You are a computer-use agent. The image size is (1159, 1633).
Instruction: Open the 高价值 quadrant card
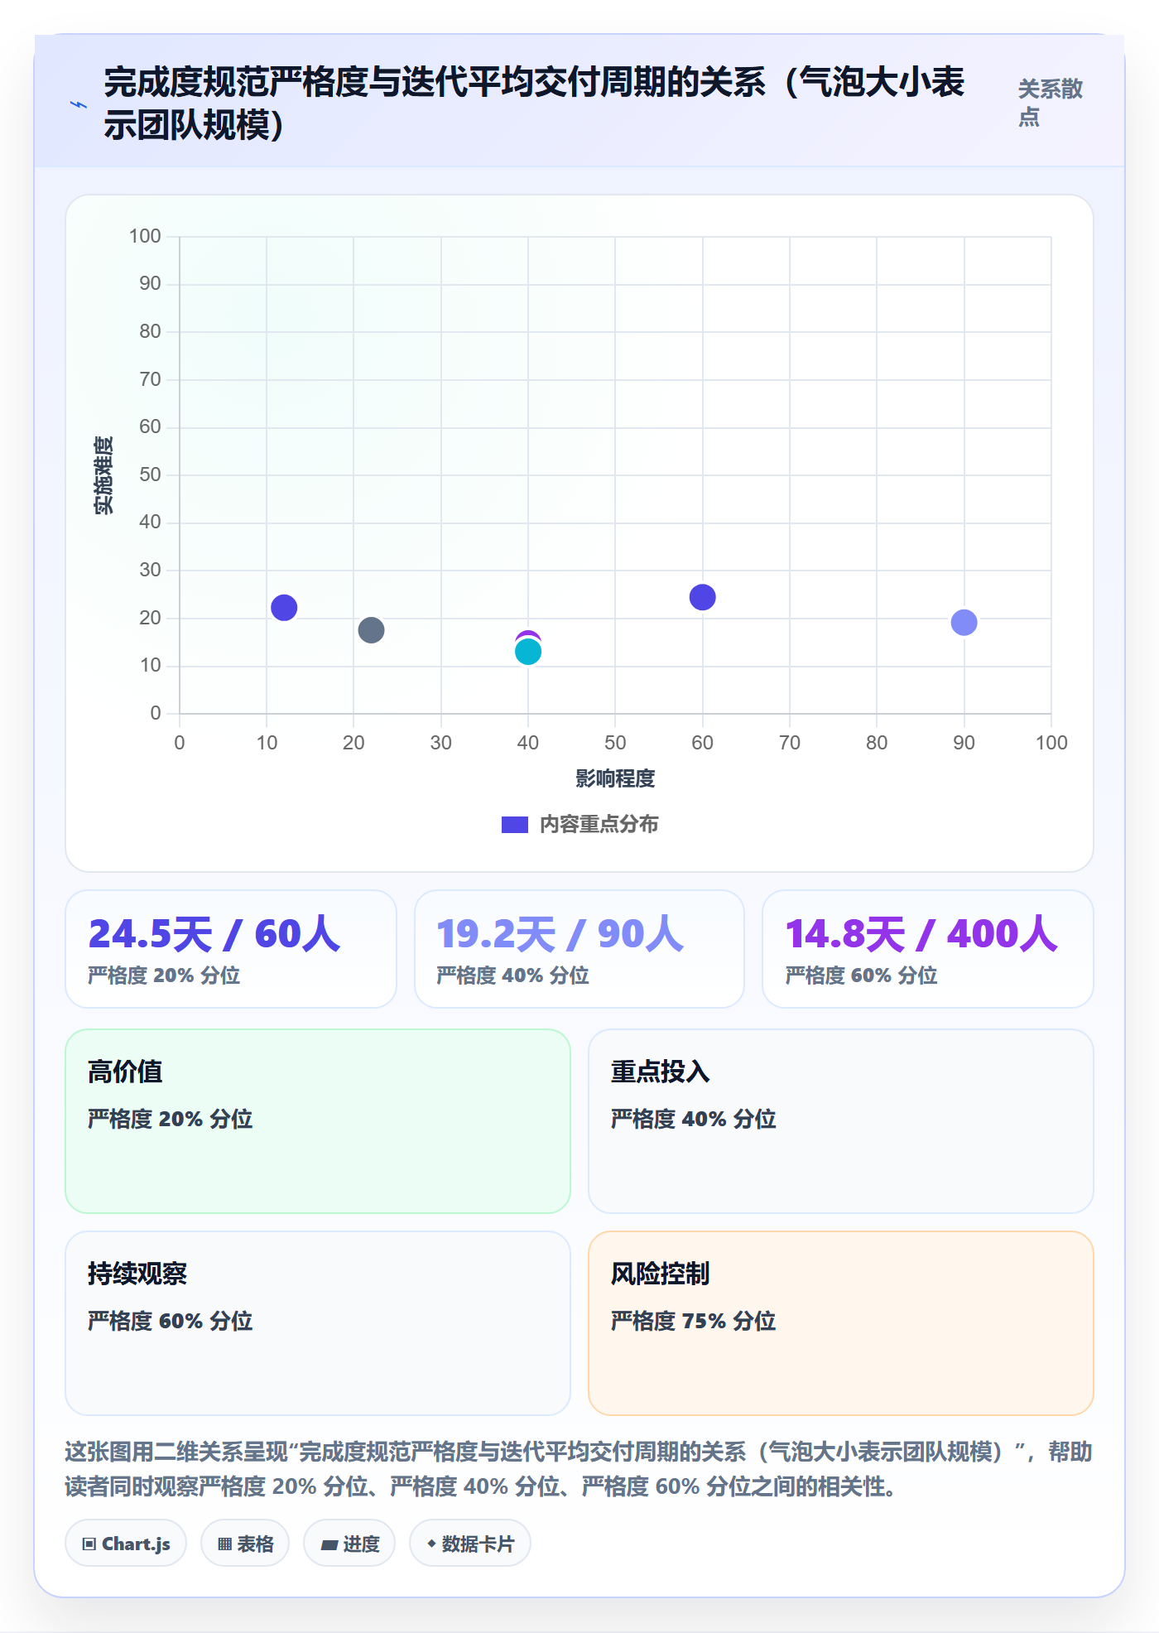click(318, 1121)
